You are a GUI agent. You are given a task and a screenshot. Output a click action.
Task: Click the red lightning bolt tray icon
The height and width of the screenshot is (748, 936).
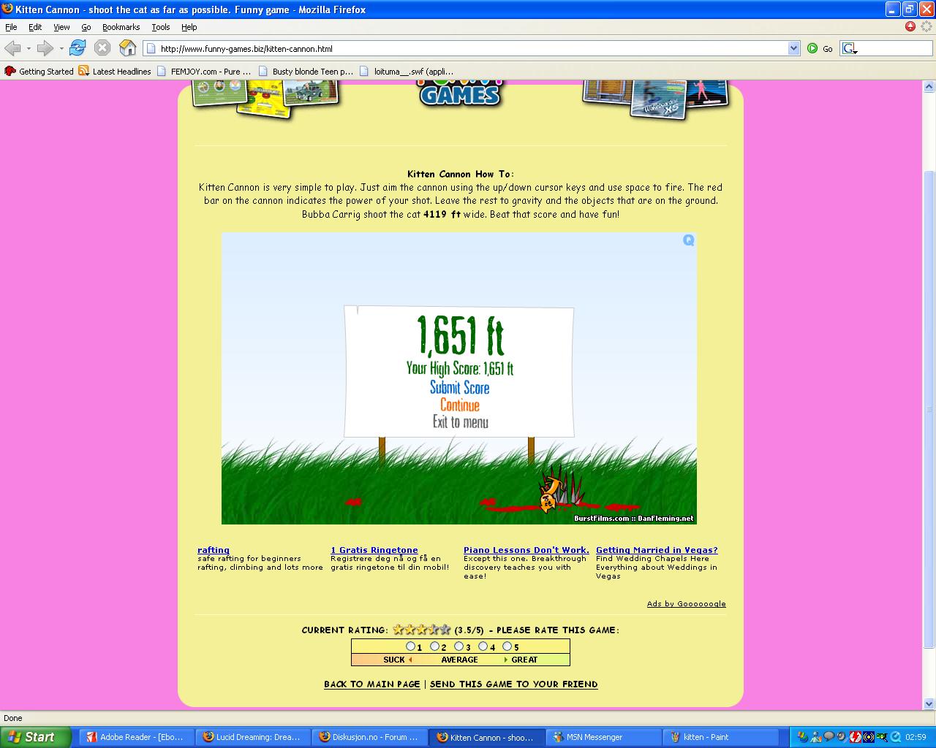[856, 736]
